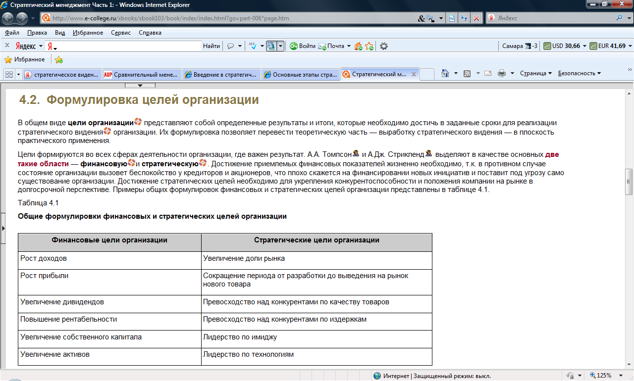Viewport: 634px width, 381px height.
Task: Open a new blank tab
Action: pos(427,74)
